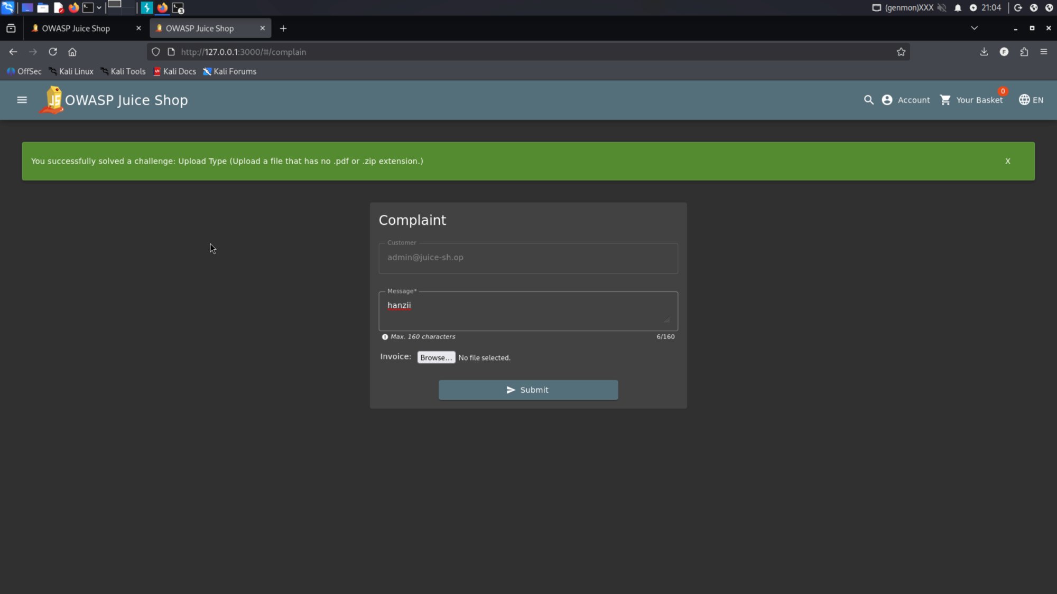Open the Account menu
The height and width of the screenshot is (594, 1057).
906,100
